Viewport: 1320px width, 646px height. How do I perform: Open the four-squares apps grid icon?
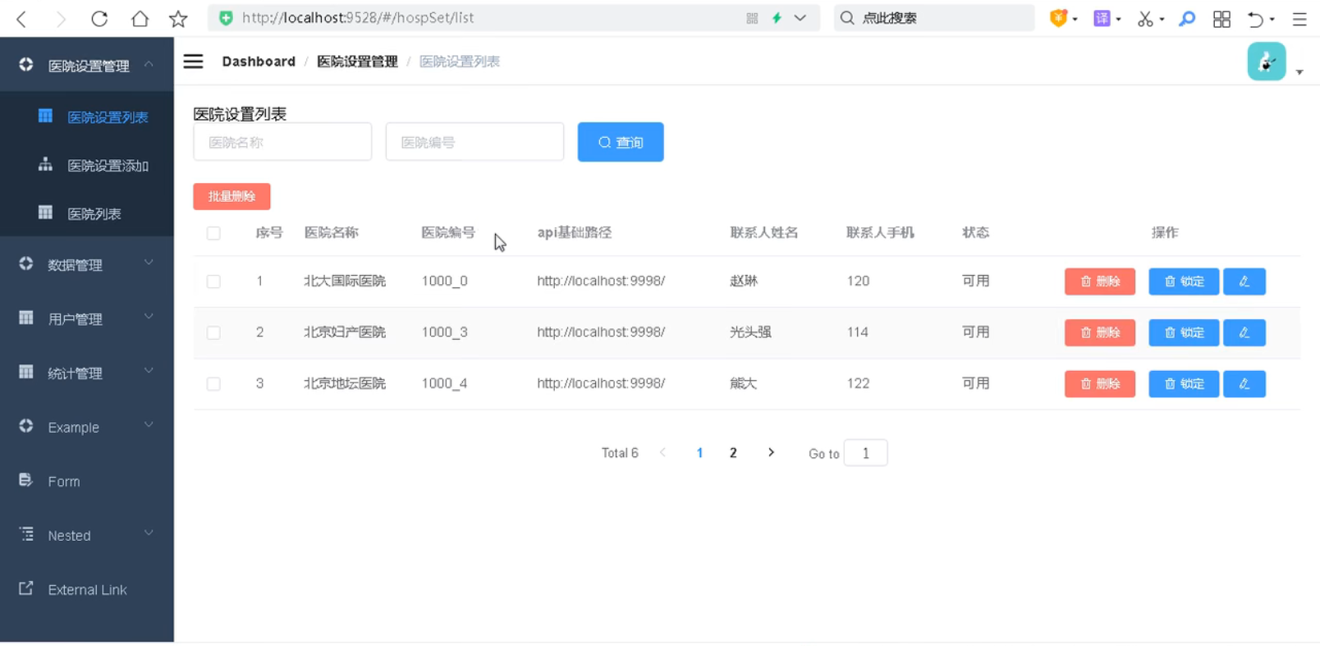point(1221,18)
